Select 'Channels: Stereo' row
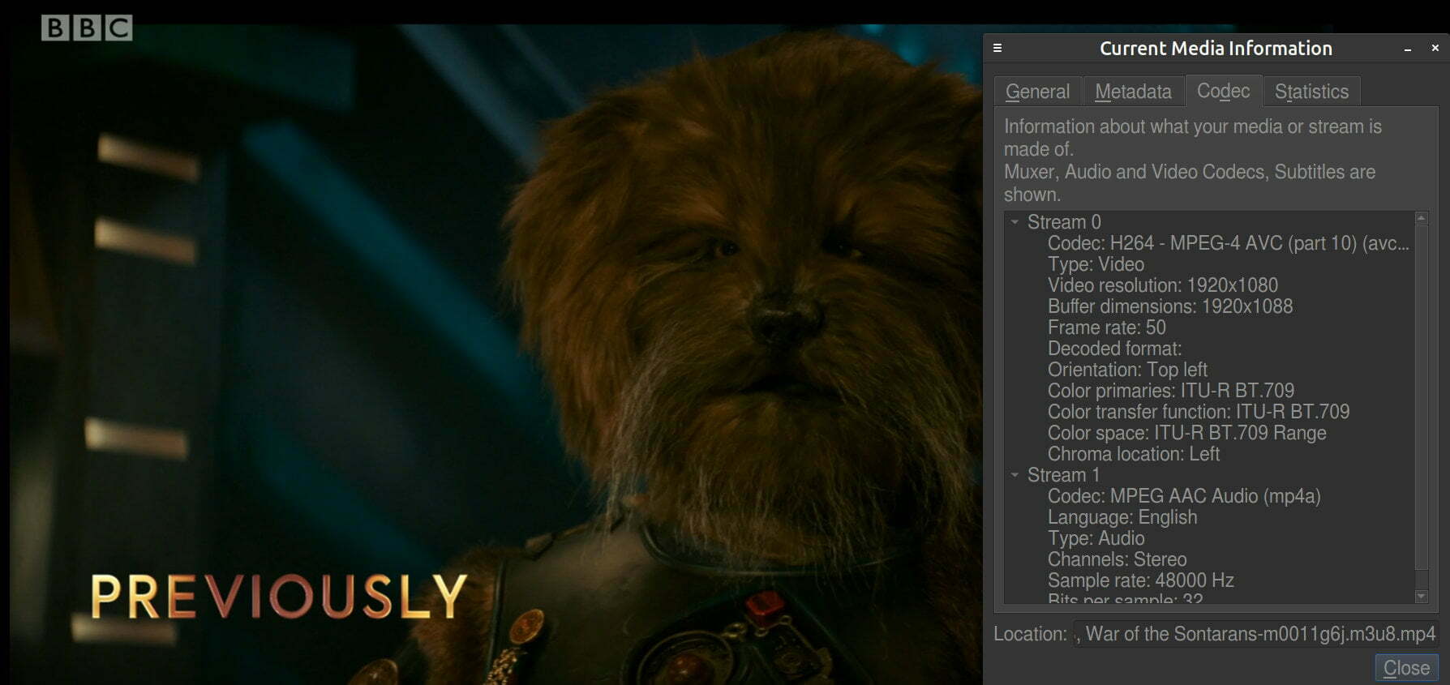 tap(1209, 559)
